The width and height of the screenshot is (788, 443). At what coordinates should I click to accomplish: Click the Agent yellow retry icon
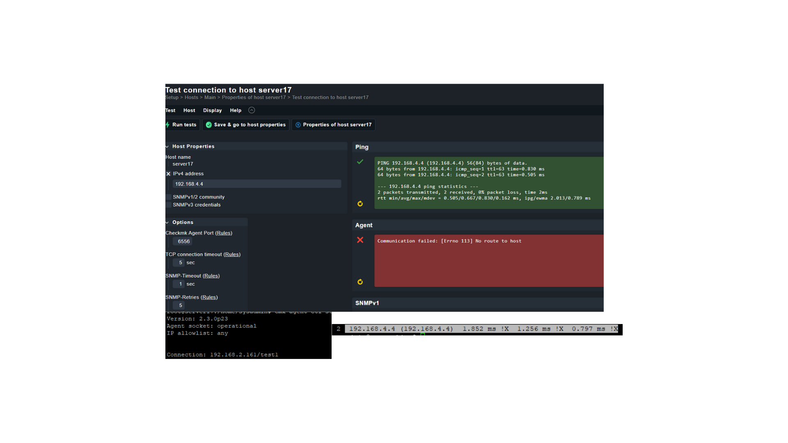[360, 282]
